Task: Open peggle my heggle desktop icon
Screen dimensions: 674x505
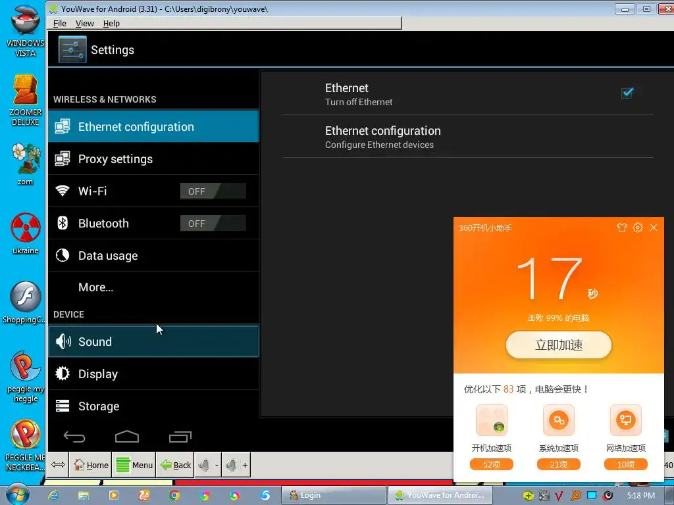Action: pos(26,377)
